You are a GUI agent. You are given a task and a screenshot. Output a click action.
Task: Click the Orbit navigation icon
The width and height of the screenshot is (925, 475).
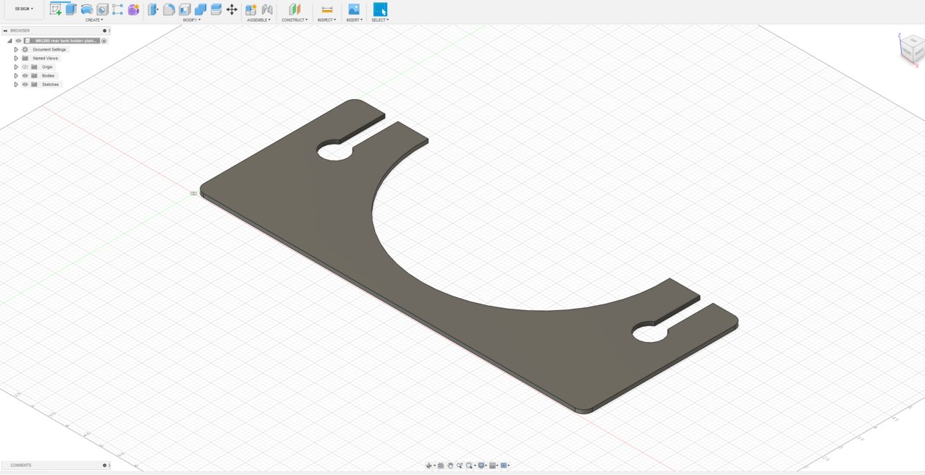click(428, 466)
